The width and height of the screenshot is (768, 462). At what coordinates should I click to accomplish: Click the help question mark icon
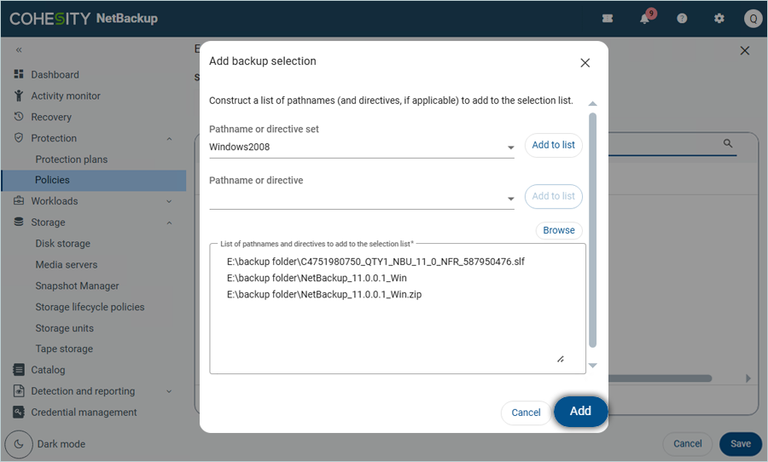(682, 19)
